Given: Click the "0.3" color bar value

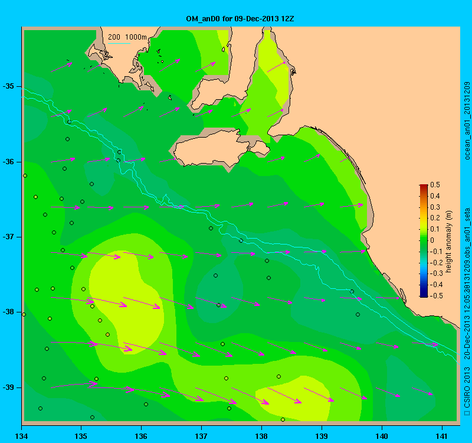Looking at the screenshot, I should pos(435,207).
